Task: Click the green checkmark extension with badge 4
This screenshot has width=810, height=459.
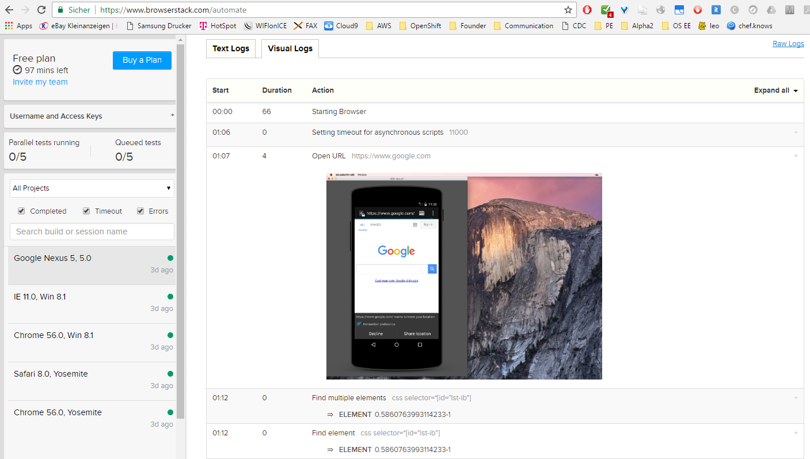Action: pos(606,9)
